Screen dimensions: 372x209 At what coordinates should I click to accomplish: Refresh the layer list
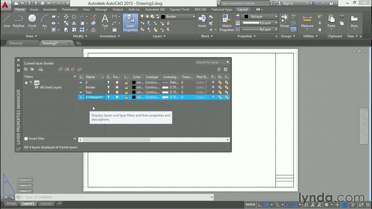219,69
